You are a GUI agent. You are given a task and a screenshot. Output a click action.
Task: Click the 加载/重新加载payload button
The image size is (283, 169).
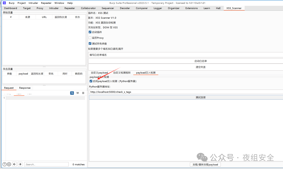[205, 164]
